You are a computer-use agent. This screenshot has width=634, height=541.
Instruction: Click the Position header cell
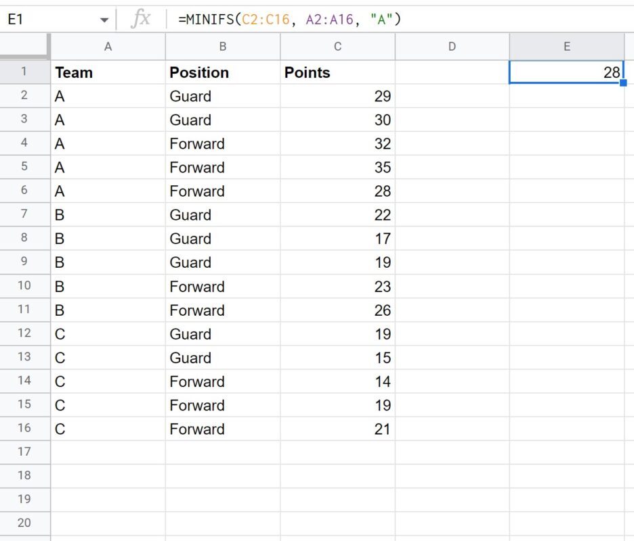pyautogui.click(x=223, y=72)
